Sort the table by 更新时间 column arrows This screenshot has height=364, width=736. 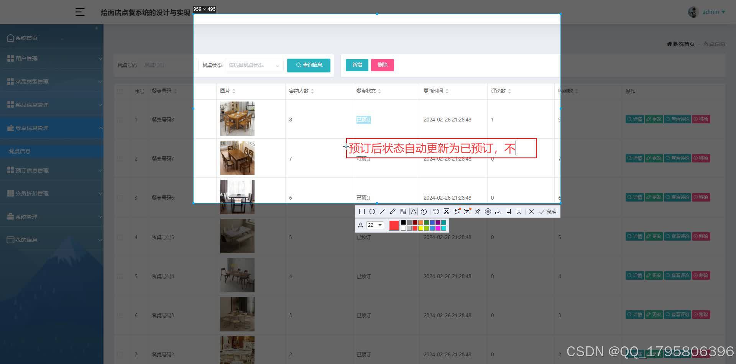[447, 91]
